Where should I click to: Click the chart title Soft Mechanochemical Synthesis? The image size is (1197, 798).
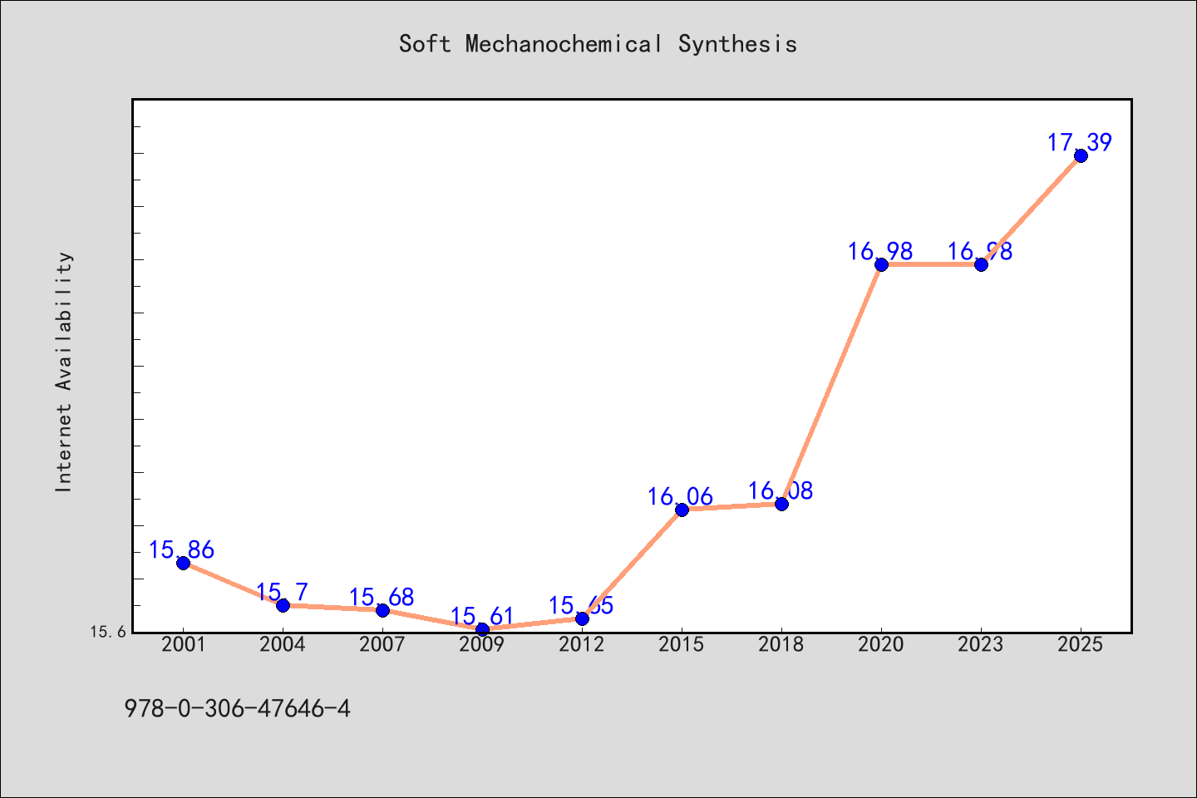click(598, 44)
